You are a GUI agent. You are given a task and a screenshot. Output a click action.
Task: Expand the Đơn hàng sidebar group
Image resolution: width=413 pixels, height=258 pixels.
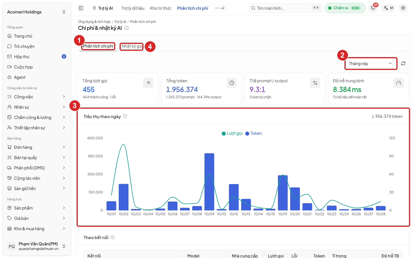click(x=37, y=147)
